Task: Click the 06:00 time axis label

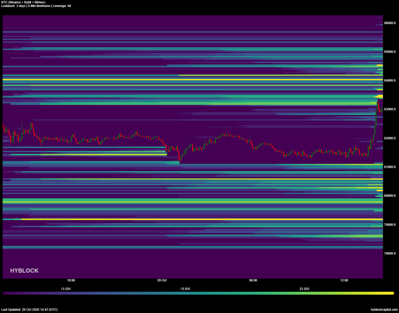Action: (253, 280)
